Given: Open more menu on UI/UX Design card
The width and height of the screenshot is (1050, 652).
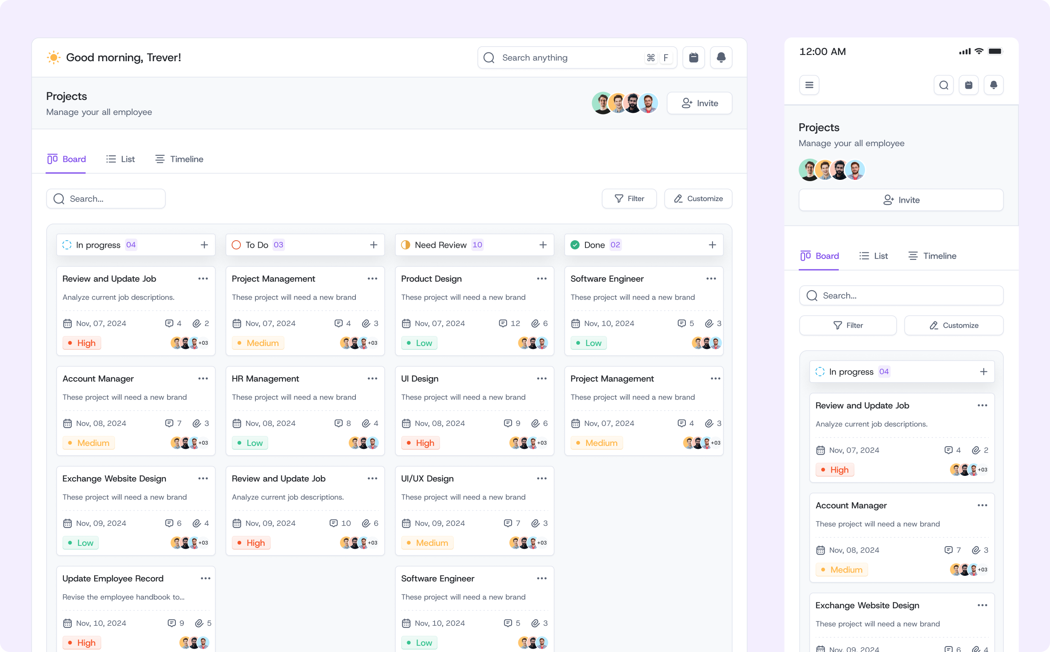Looking at the screenshot, I should coord(541,479).
